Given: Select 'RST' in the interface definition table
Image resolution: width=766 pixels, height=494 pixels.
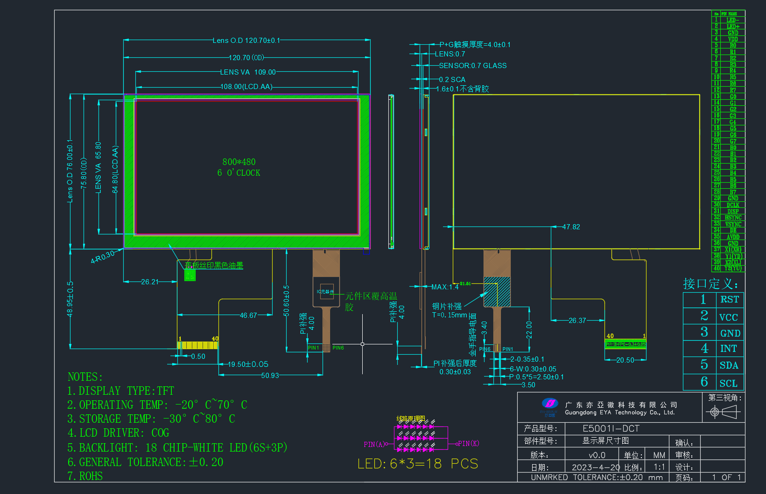Looking at the screenshot, I should [x=730, y=300].
